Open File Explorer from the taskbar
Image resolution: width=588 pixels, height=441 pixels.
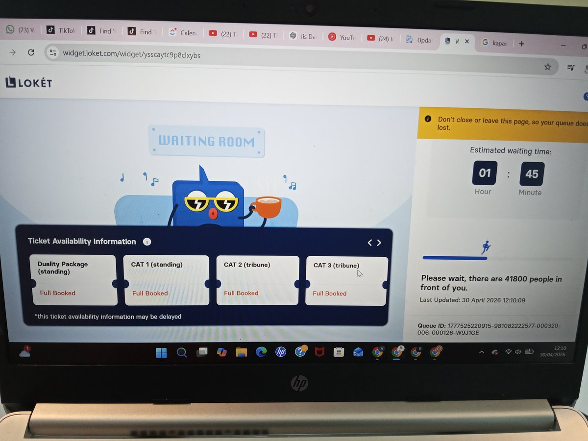click(x=241, y=352)
